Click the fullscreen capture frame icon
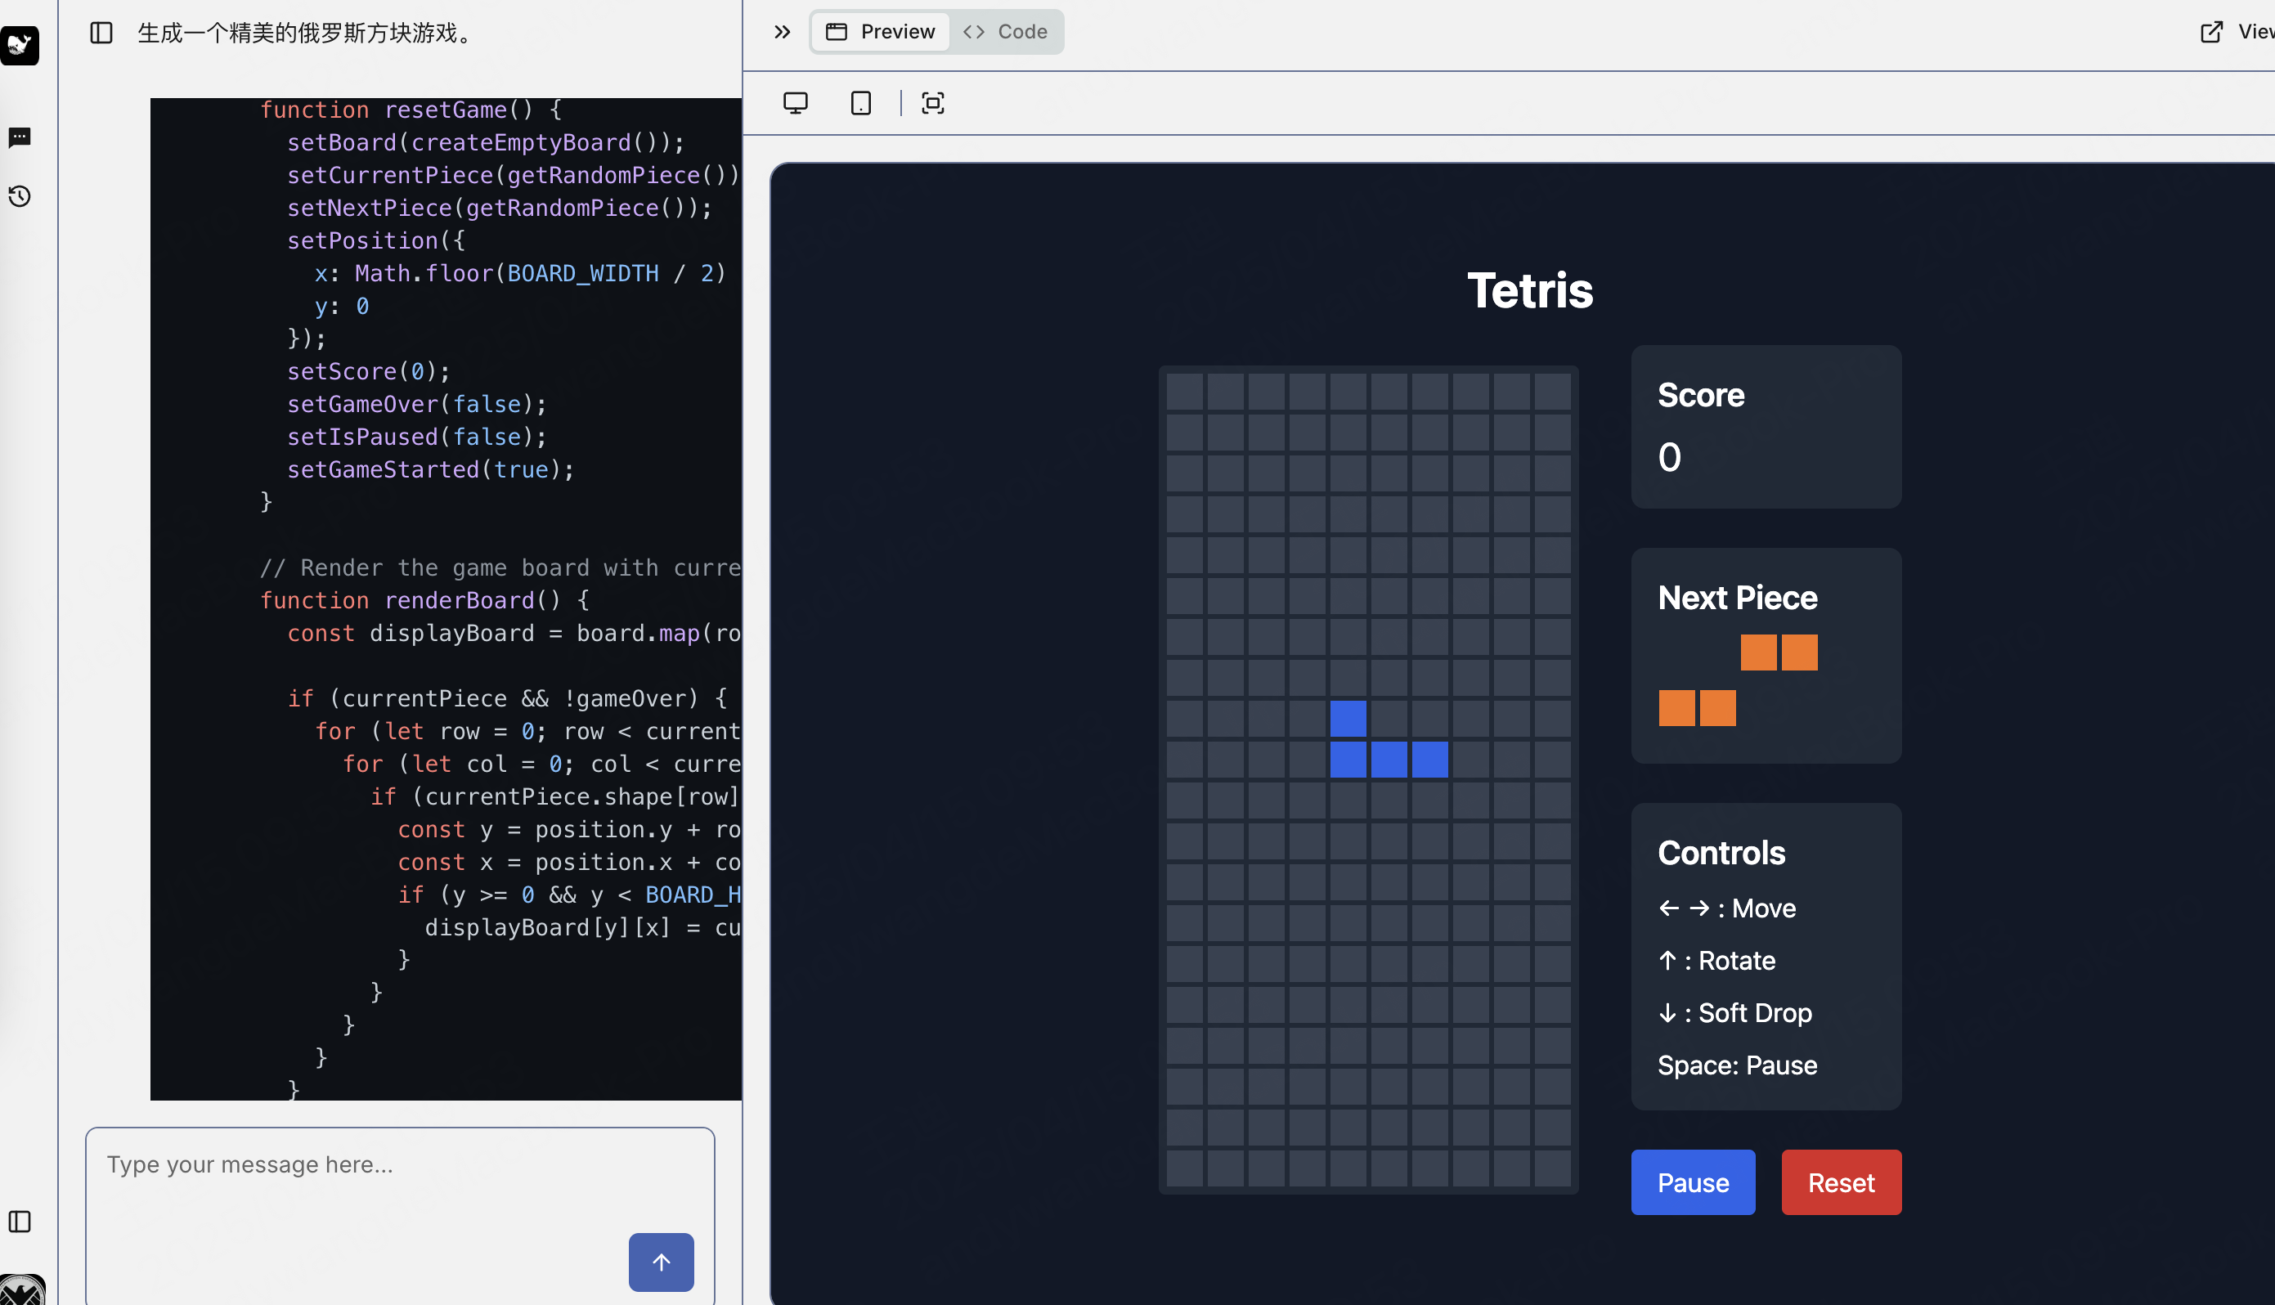 (x=933, y=103)
